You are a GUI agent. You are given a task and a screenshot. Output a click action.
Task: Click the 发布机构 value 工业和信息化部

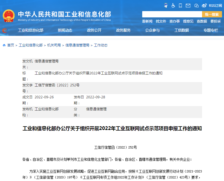tap(46, 109)
